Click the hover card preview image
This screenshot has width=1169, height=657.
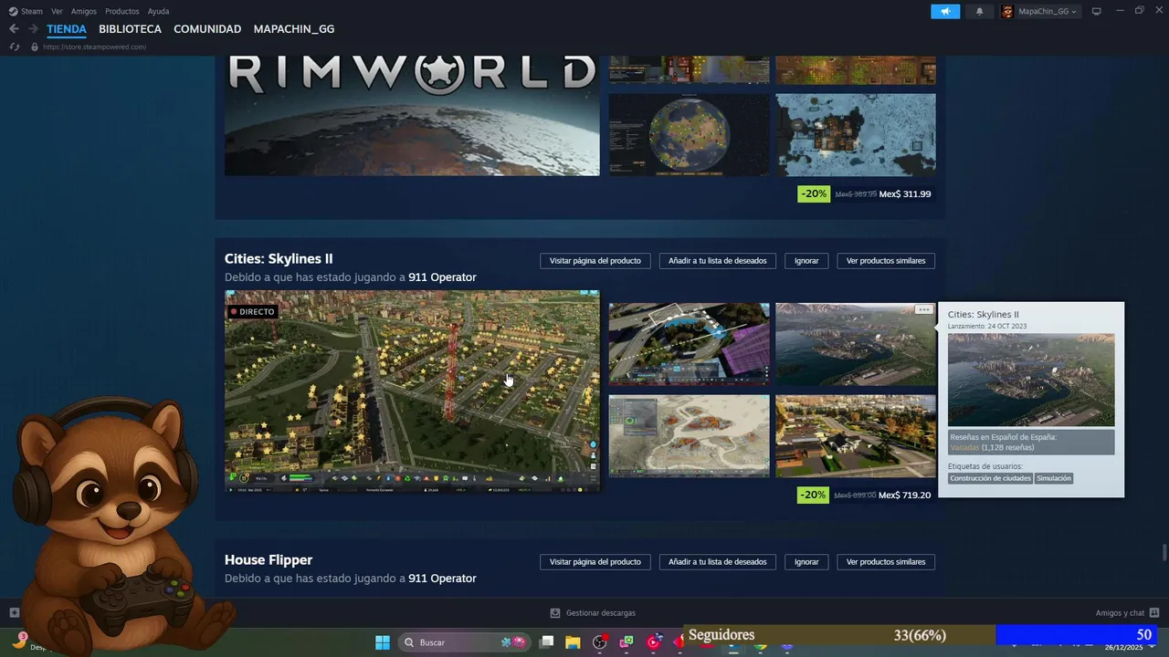1031,380
